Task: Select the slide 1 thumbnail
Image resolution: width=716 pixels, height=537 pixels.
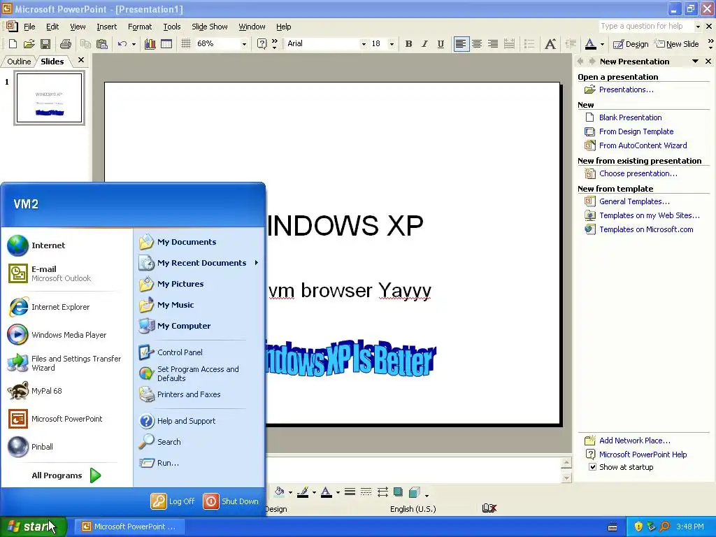Action: pos(50,98)
